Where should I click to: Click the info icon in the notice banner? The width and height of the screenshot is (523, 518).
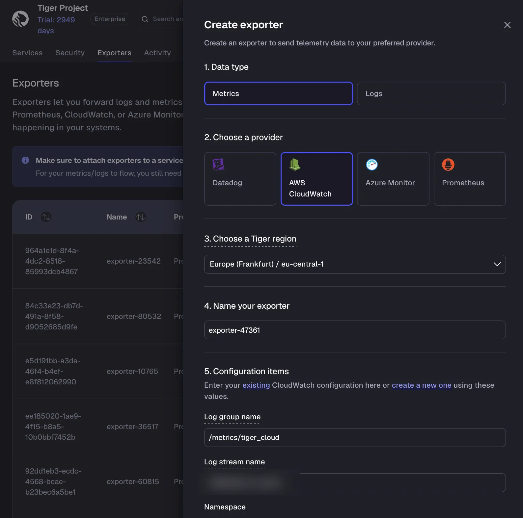coord(25,160)
